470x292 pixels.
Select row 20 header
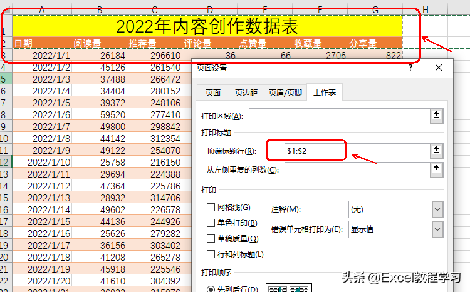[x=6, y=257]
